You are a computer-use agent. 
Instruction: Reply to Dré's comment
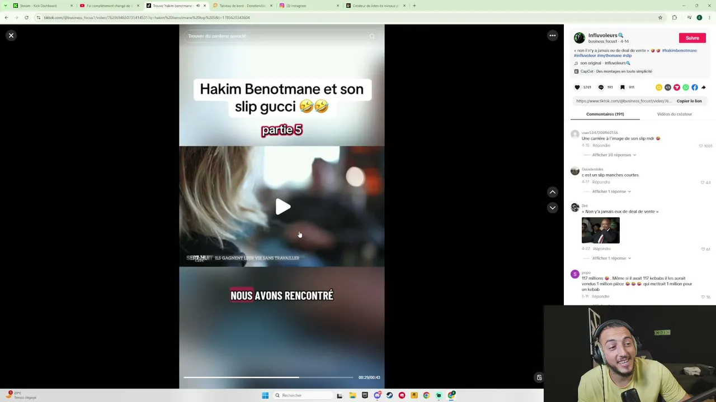pos(601,249)
